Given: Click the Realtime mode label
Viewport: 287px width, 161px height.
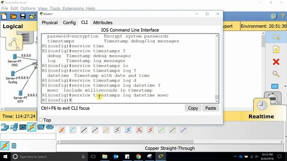Looking at the screenshot, I should tap(261, 116).
